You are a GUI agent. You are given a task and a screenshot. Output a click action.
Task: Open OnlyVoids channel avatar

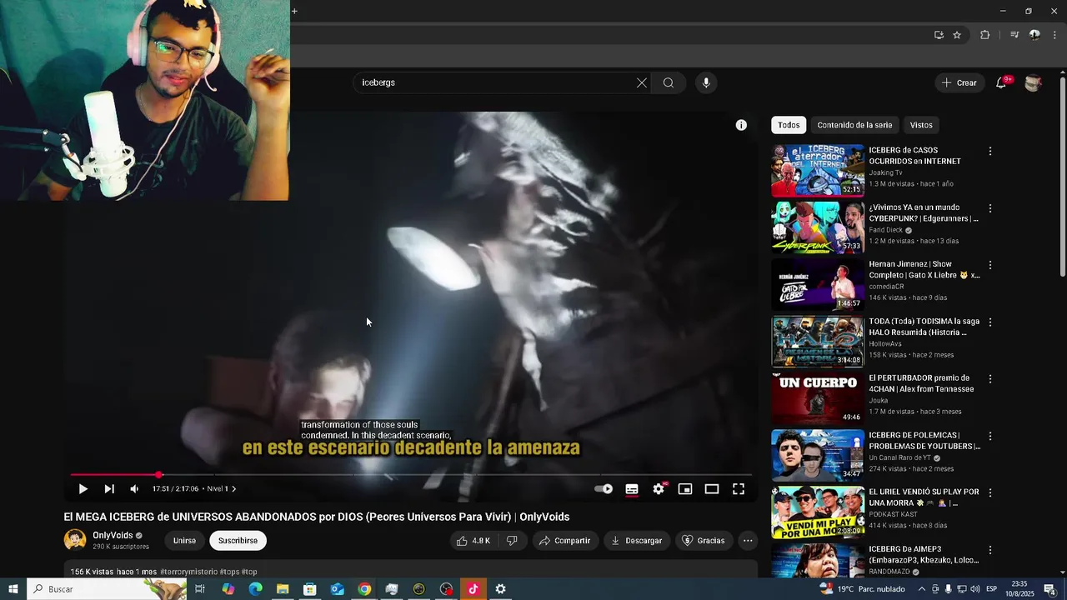75,540
